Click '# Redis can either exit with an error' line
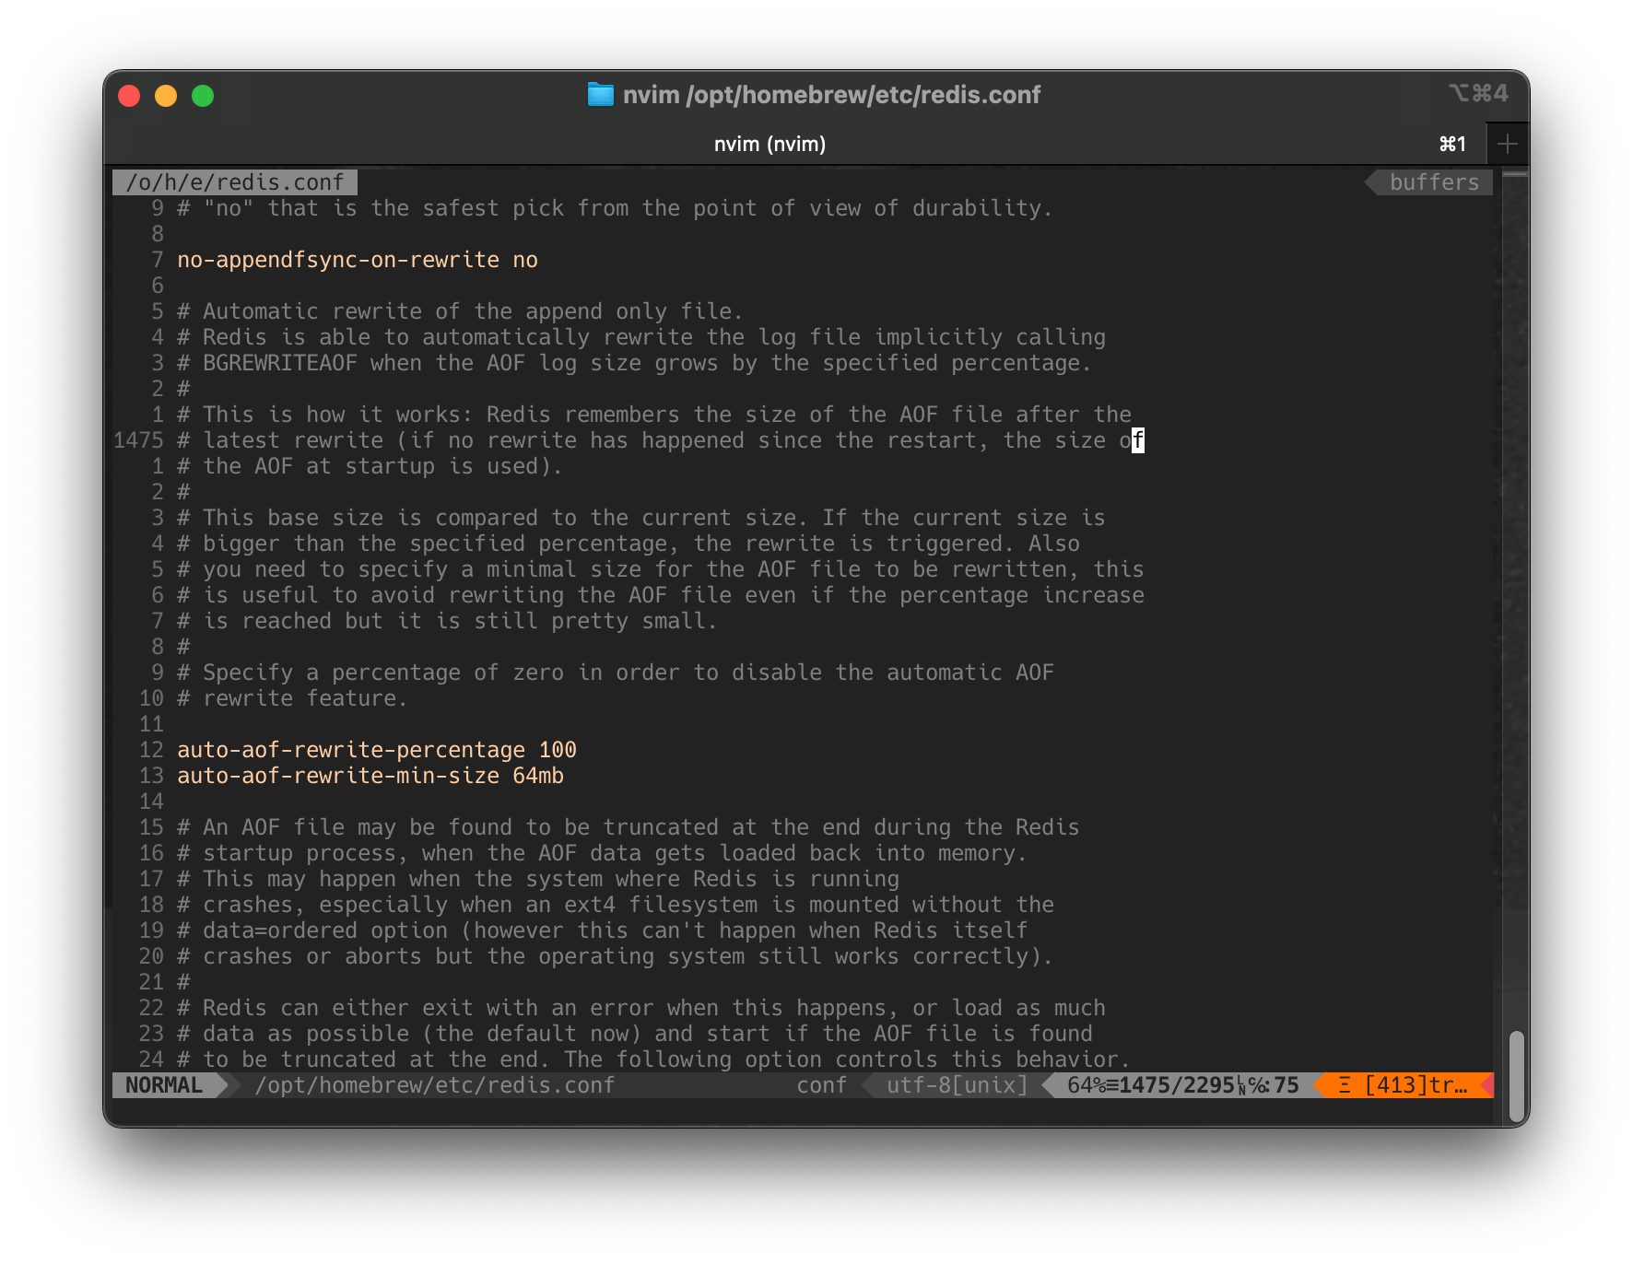1633x1264 pixels. 641,1008
